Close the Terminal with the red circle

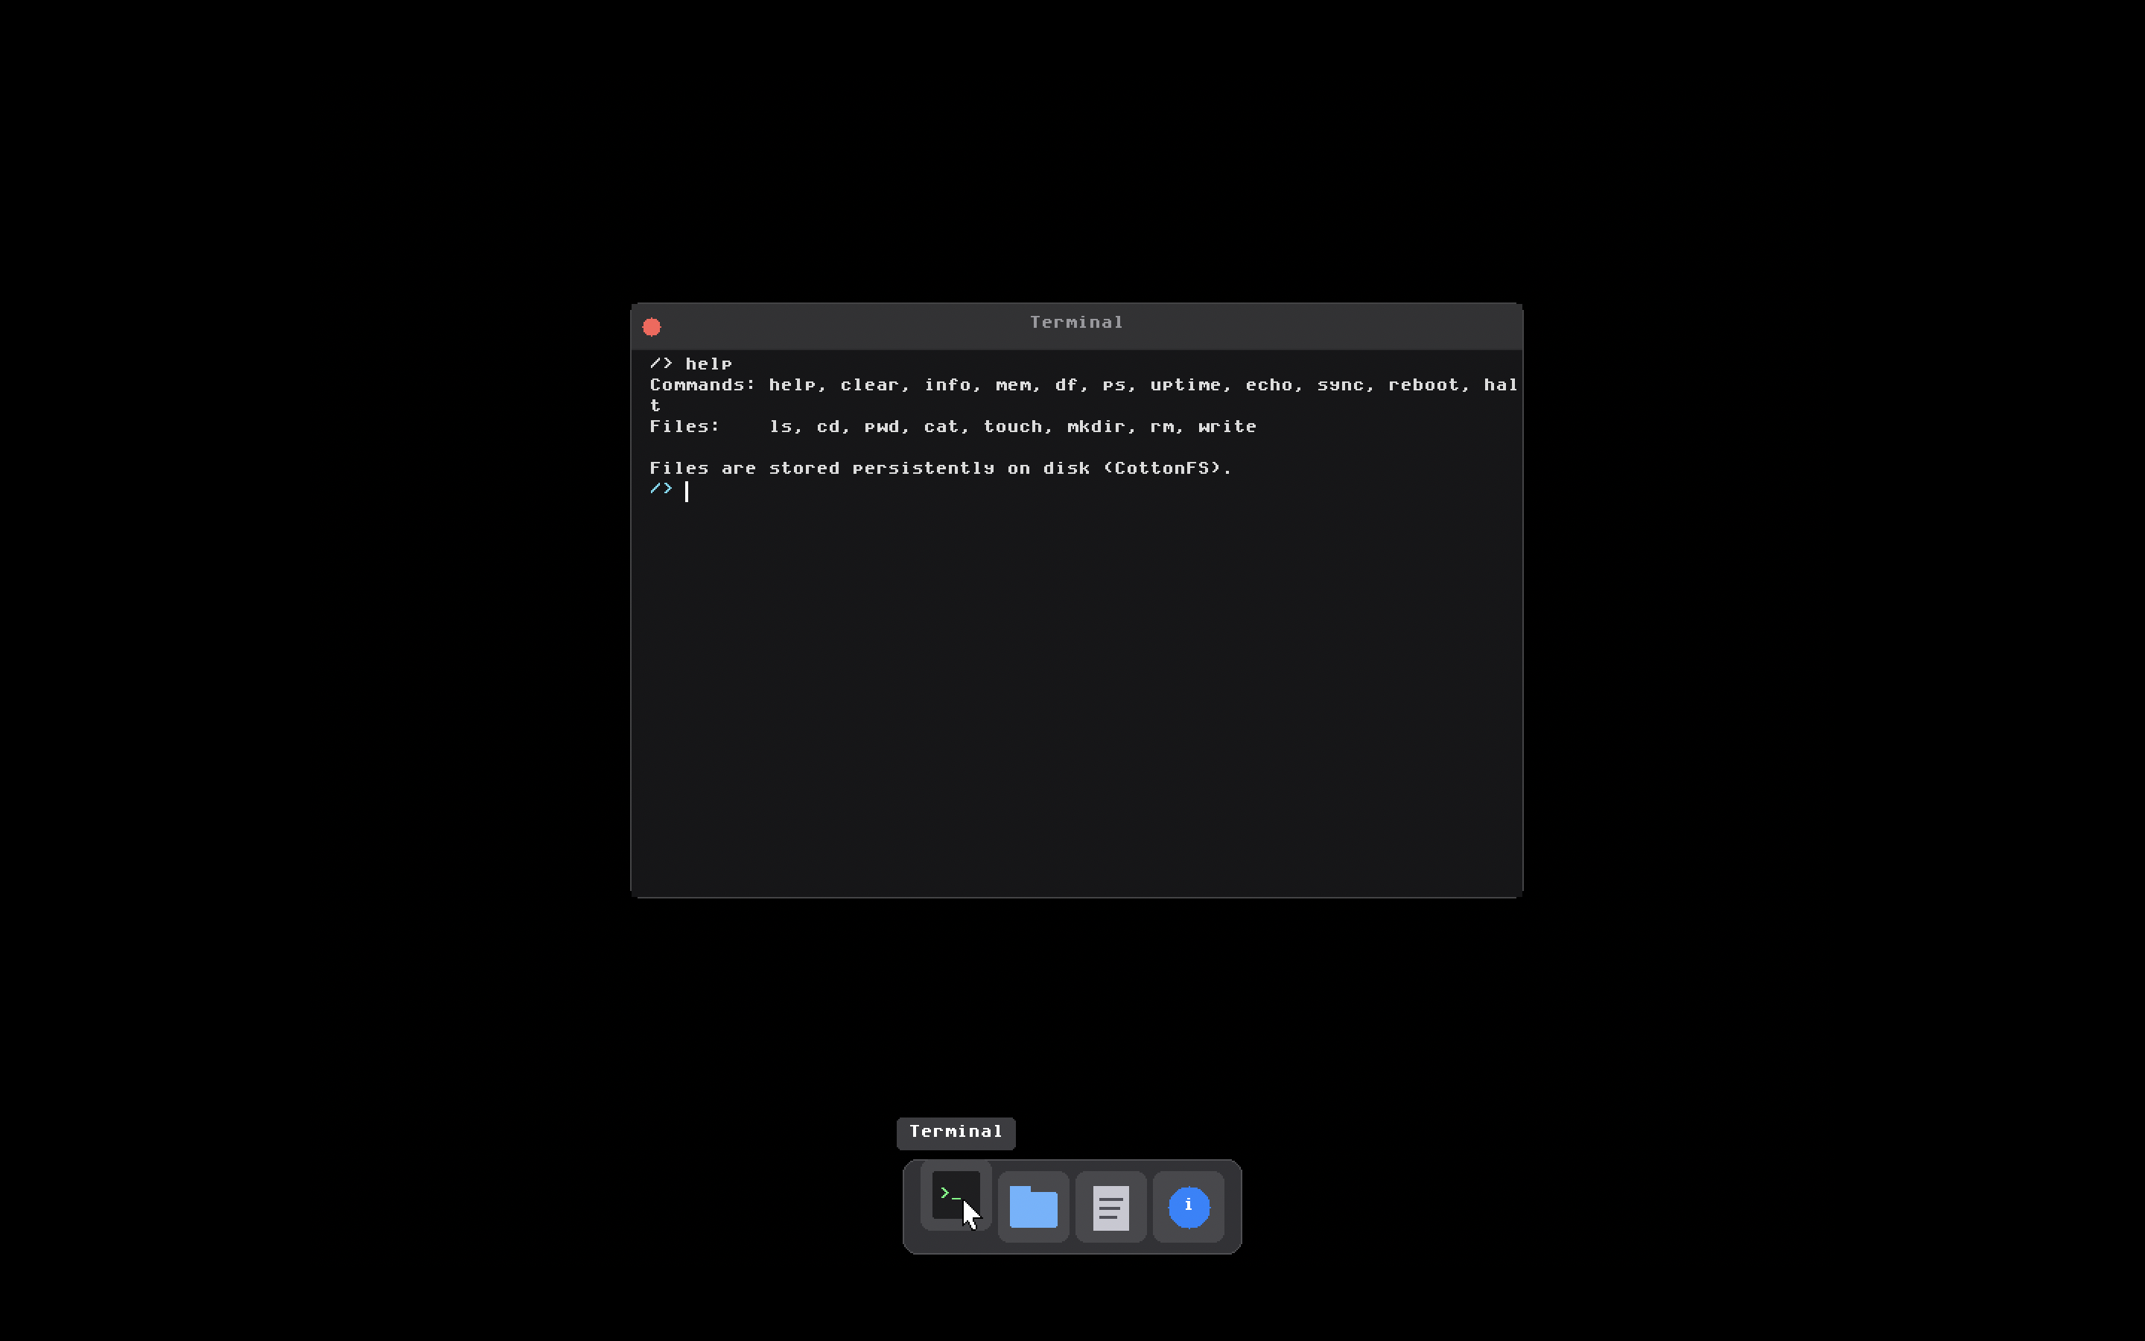pyautogui.click(x=652, y=326)
